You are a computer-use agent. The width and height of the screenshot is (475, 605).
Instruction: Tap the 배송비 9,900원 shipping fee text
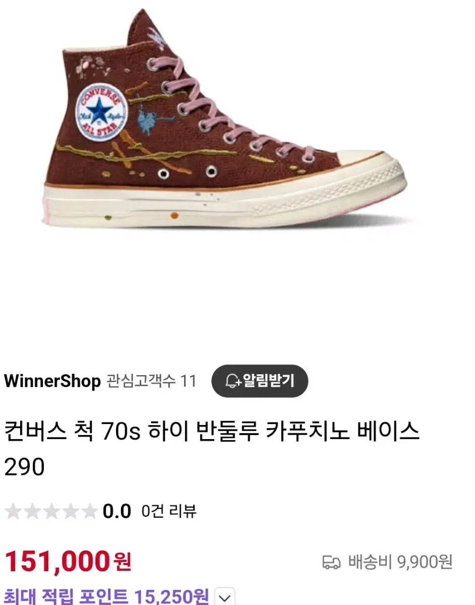[400, 562]
